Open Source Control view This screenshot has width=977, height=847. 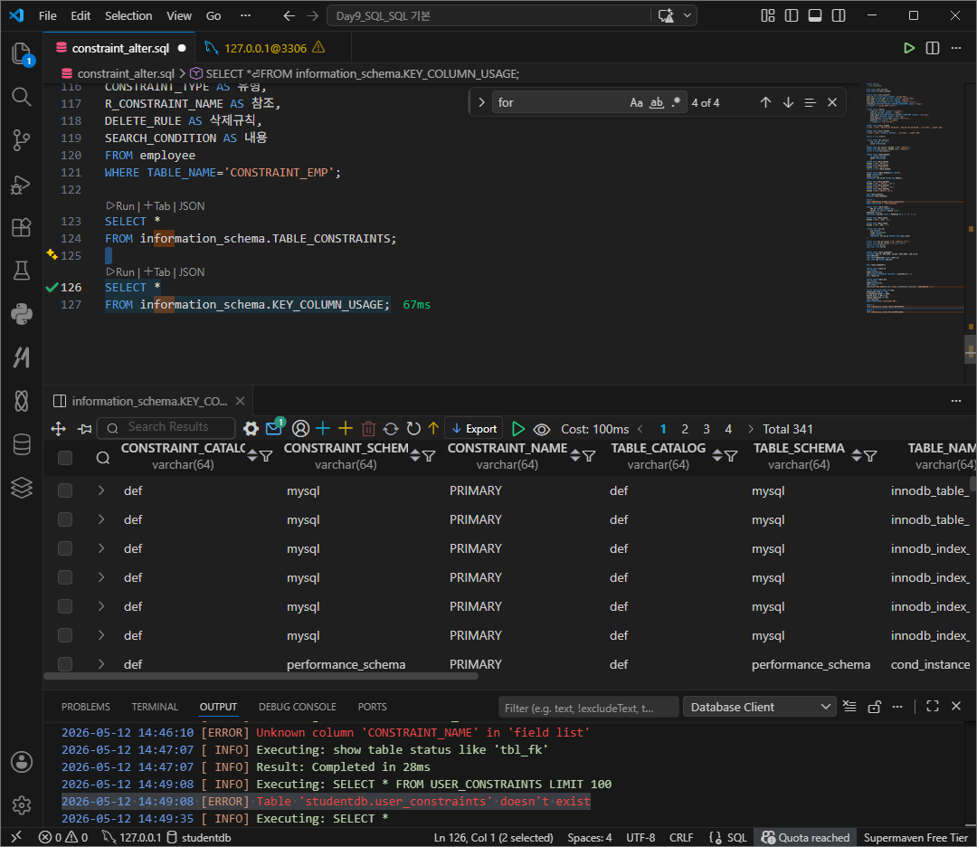(22, 139)
